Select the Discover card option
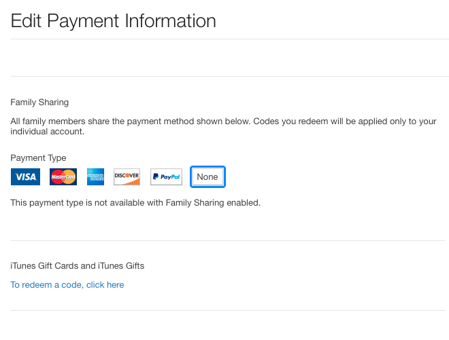 pyautogui.click(x=127, y=177)
